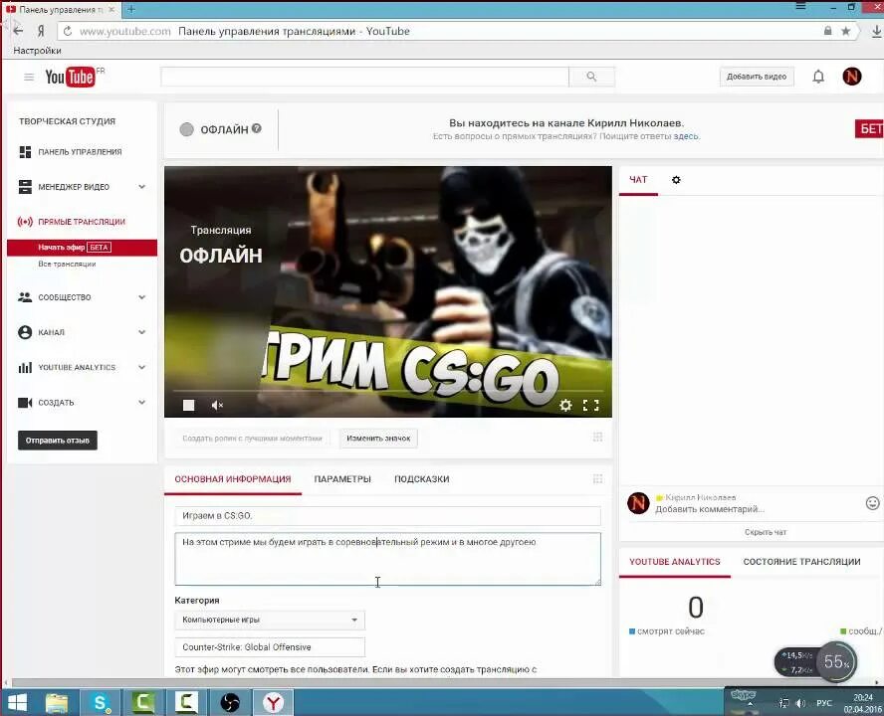884x716 pixels.
Task: Open the player settings gear
Action: pyautogui.click(x=565, y=405)
